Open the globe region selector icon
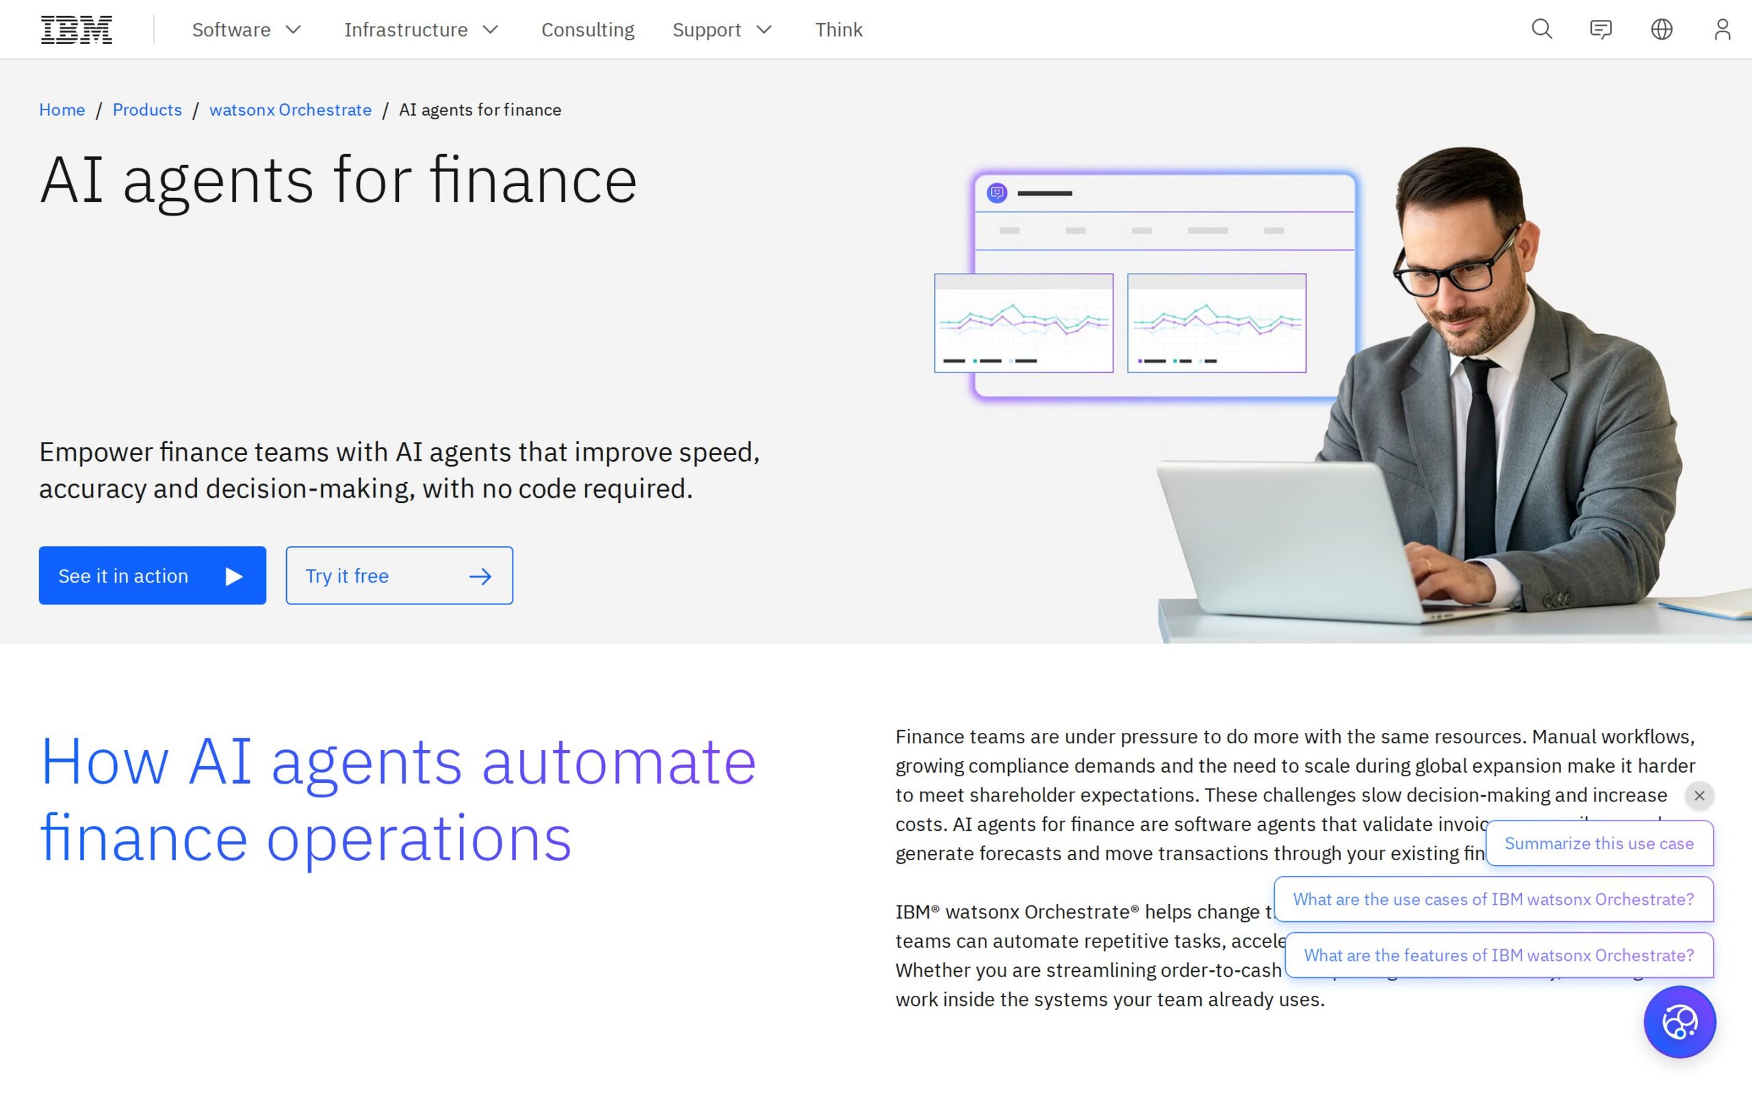 click(1662, 29)
